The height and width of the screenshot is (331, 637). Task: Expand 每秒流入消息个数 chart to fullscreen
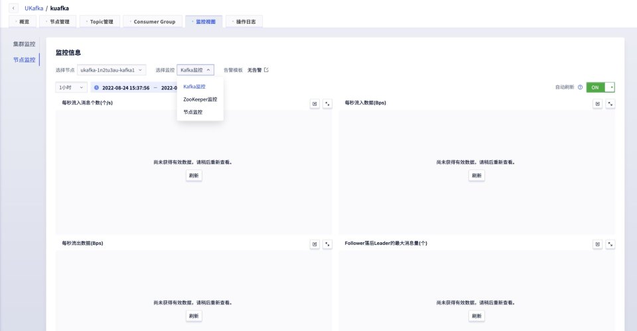tap(327, 104)
